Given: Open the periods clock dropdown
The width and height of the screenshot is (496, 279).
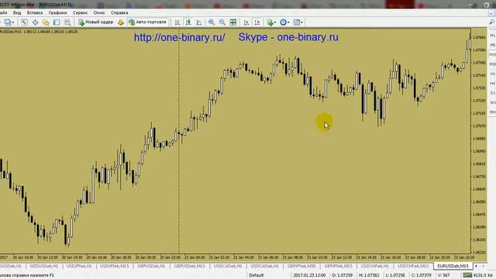Looking at the screenshot, I should coord(284,22).
